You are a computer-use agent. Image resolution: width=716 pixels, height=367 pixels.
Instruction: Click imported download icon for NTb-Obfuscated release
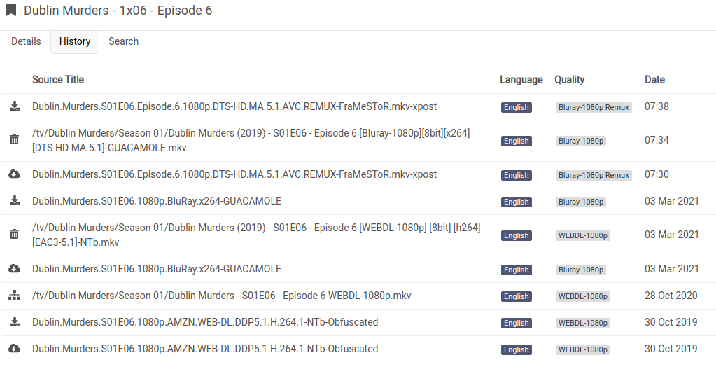tap(14, 322)
